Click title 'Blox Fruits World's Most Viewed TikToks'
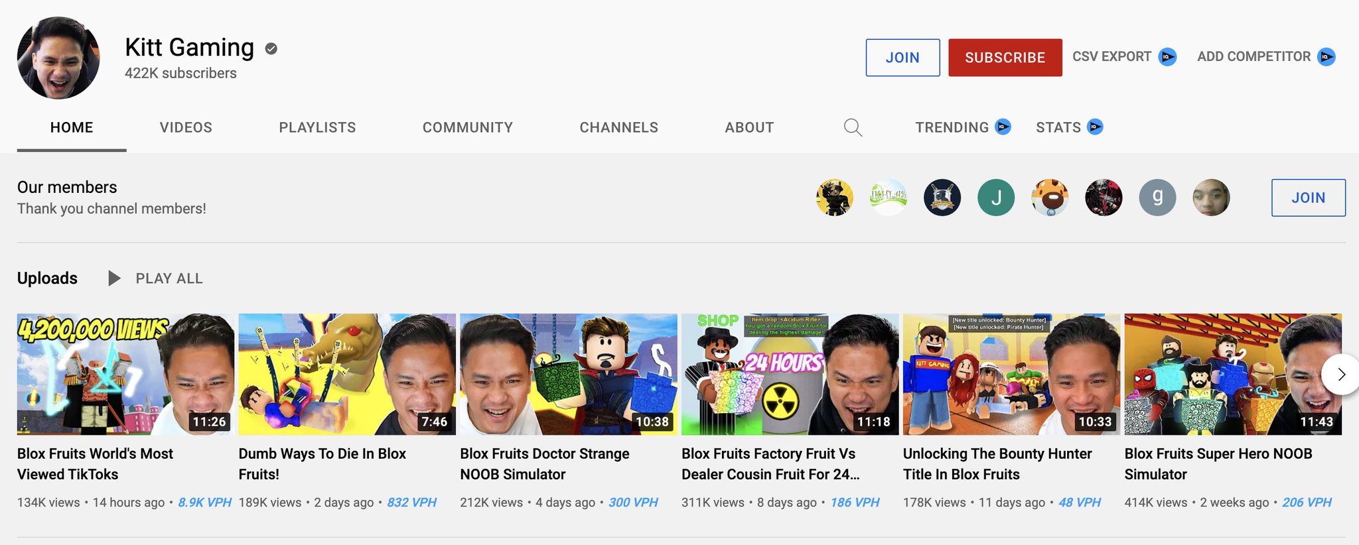 (x=95, y=464)
